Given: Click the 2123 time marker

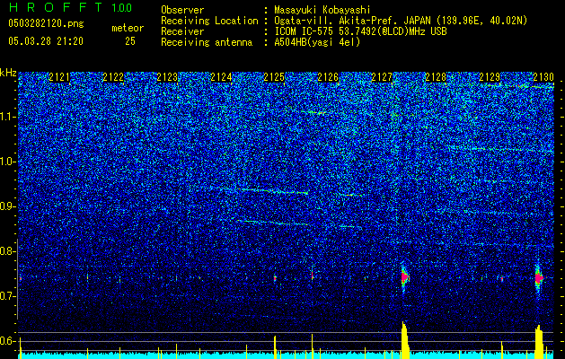Looking at the screenshot, I should tap(167, 77).
